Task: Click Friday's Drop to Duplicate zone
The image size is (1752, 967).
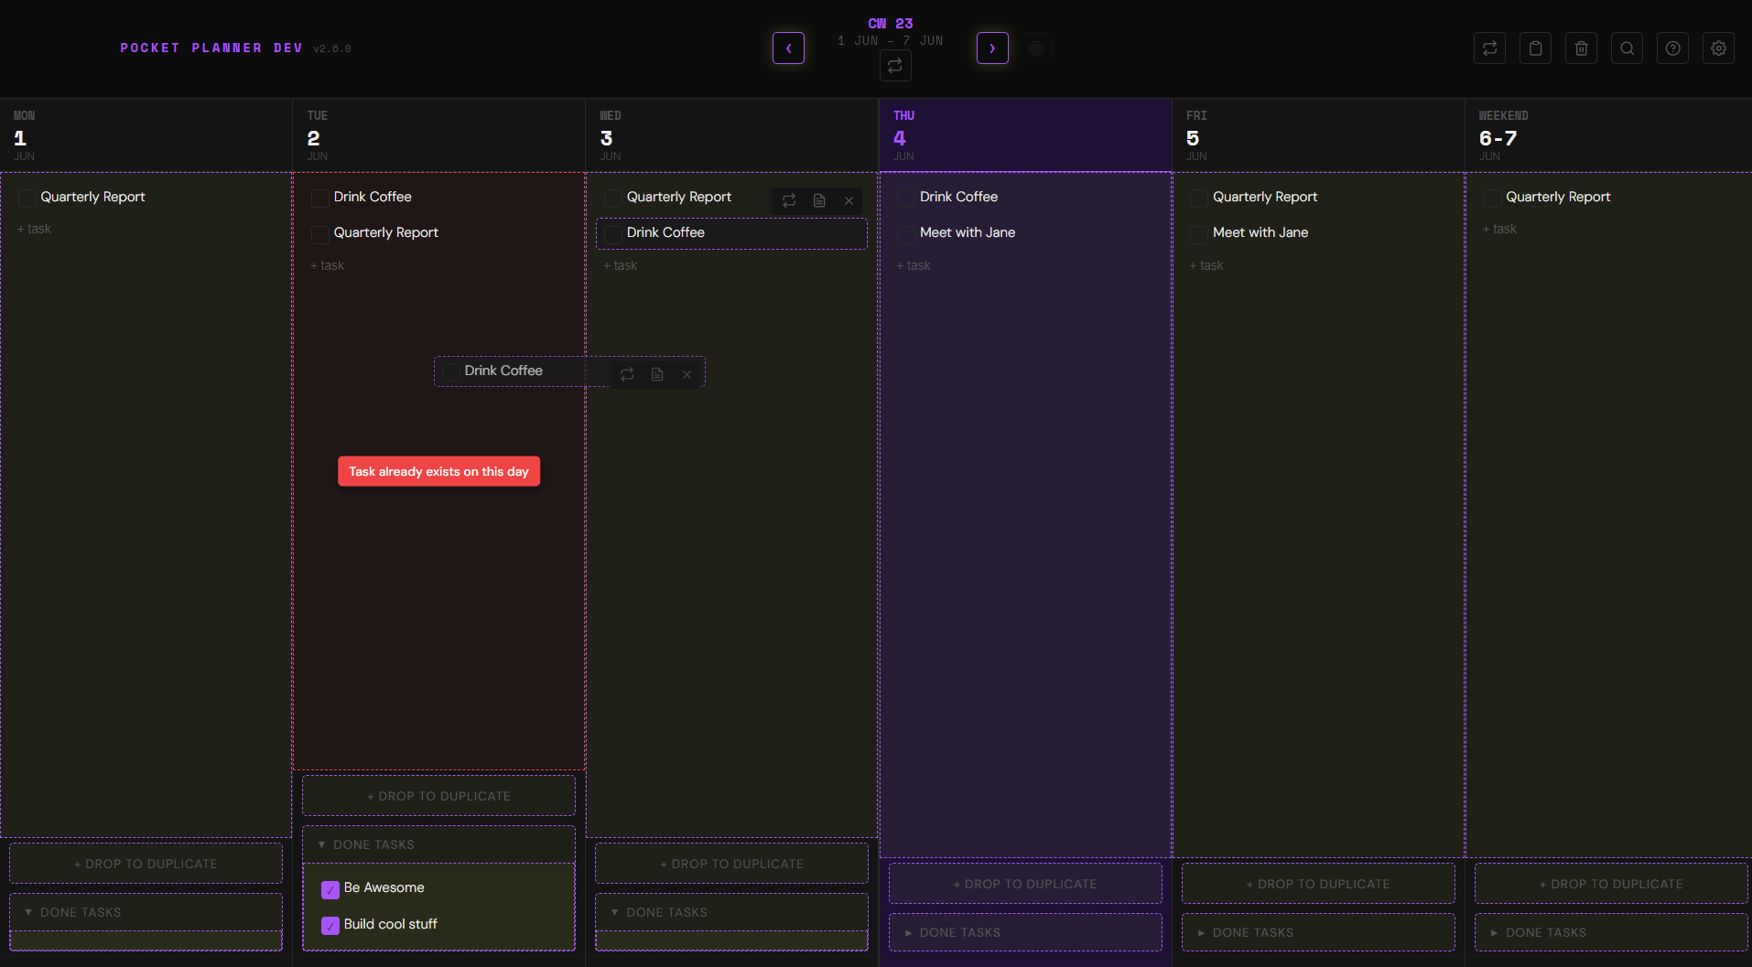Action: 1318,884
